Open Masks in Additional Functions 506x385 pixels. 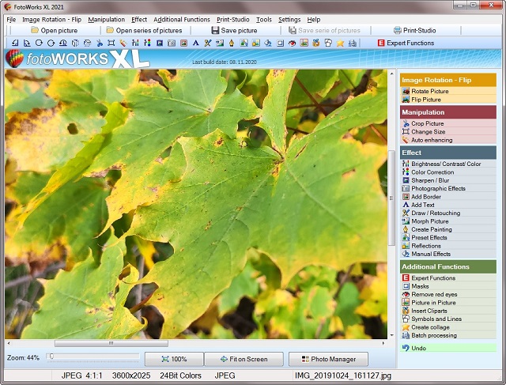(x=420, y=286)
